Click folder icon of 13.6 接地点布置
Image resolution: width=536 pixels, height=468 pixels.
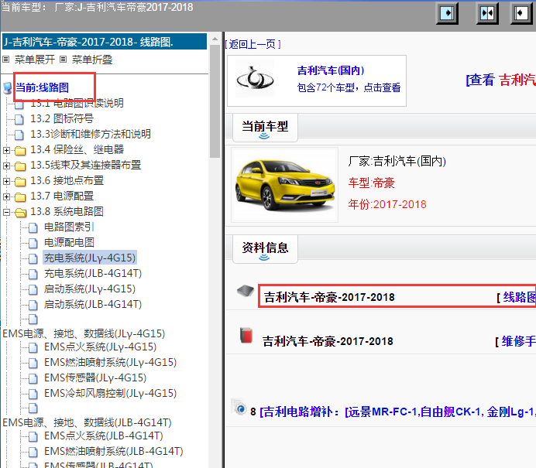pyautogui.click(x=20, y=181)
